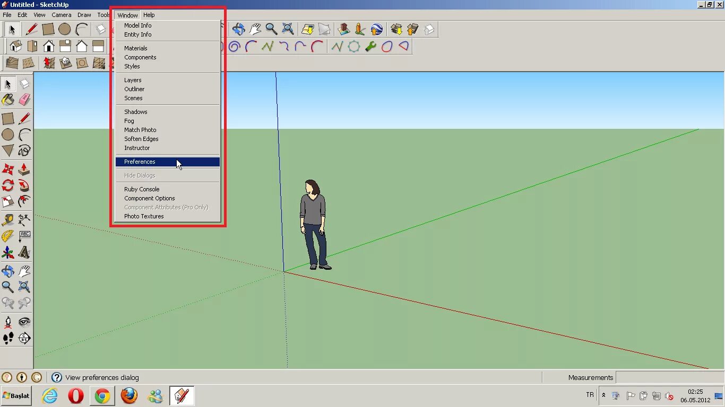Pick the Tape Measure tool

[8, 220]
